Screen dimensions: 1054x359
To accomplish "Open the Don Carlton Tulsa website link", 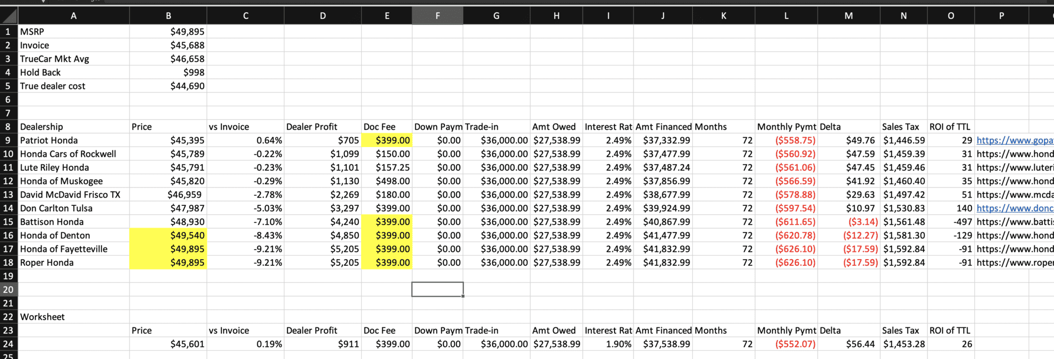I will [x=1015, y=208].
